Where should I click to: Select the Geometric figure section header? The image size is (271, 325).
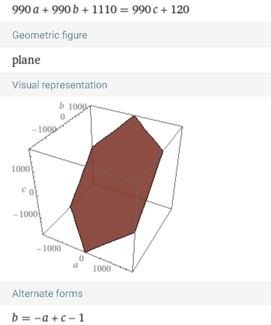[50, 35]
